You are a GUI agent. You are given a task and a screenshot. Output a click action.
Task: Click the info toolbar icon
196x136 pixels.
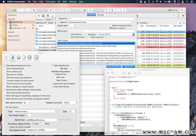pyautogui.click(x=34, y=10)
